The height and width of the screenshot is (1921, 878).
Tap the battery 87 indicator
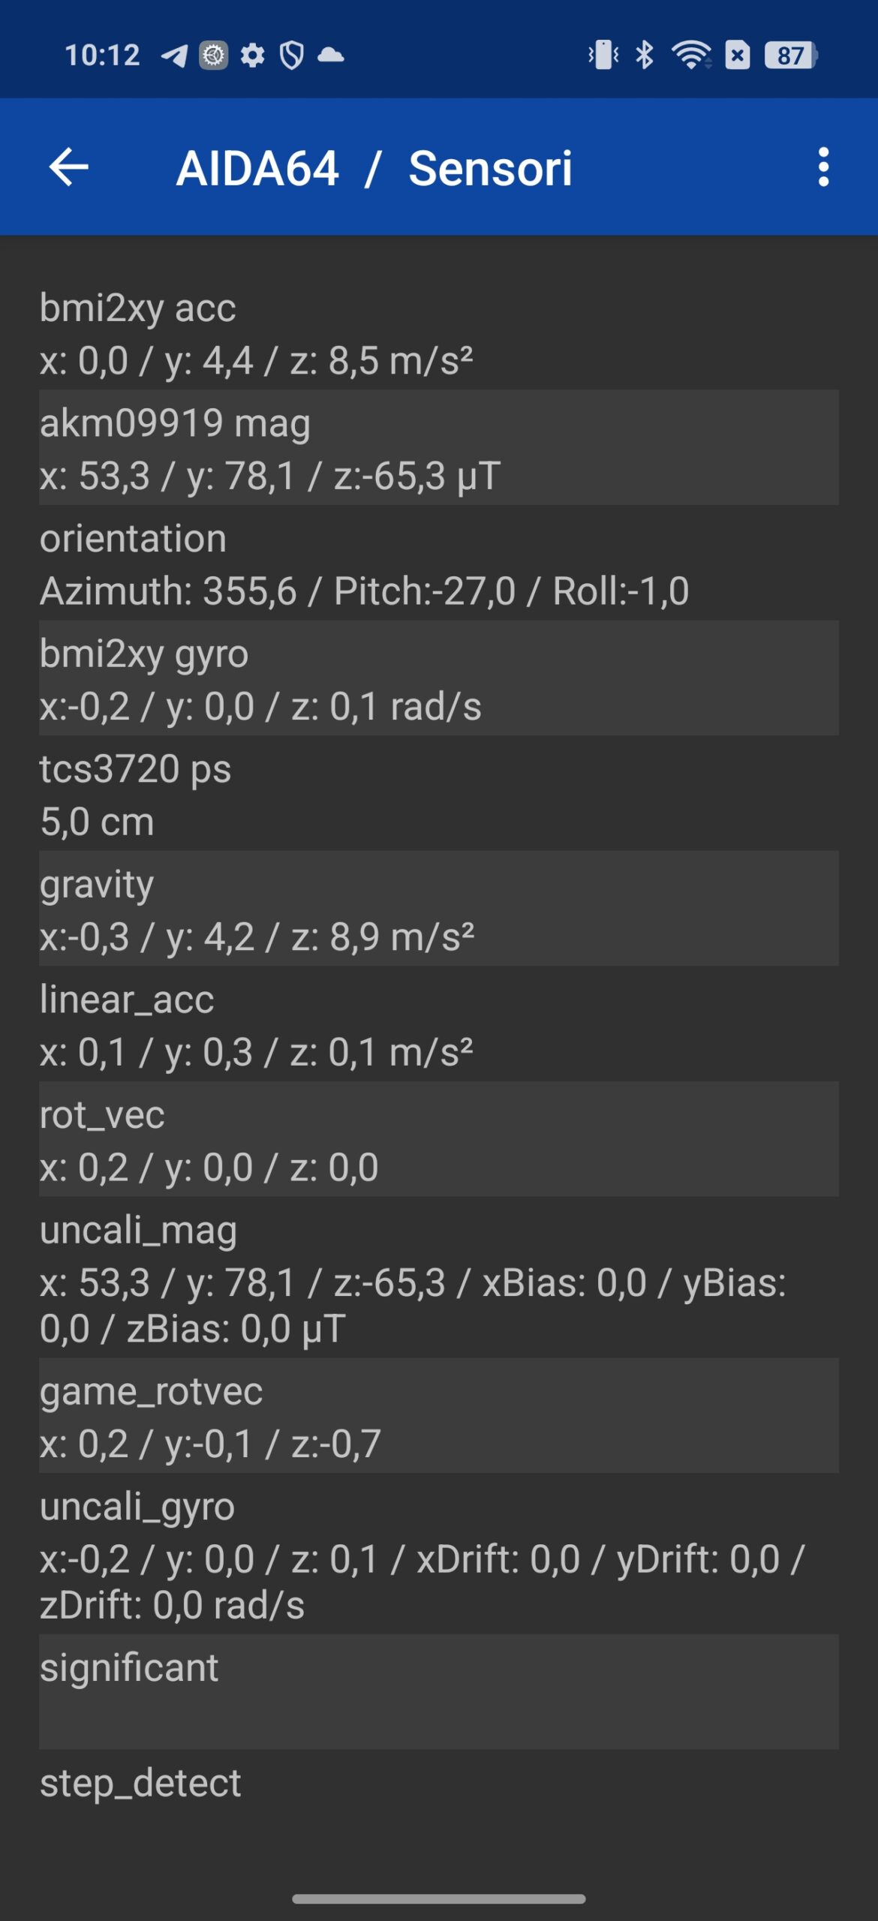point(791,56)
